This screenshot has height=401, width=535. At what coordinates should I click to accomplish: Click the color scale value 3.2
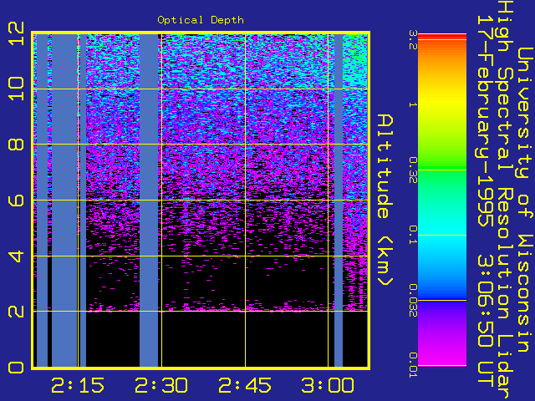pos(413,40)
